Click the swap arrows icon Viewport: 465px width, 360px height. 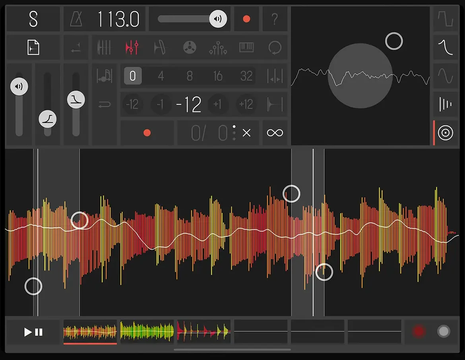point(76,47)
